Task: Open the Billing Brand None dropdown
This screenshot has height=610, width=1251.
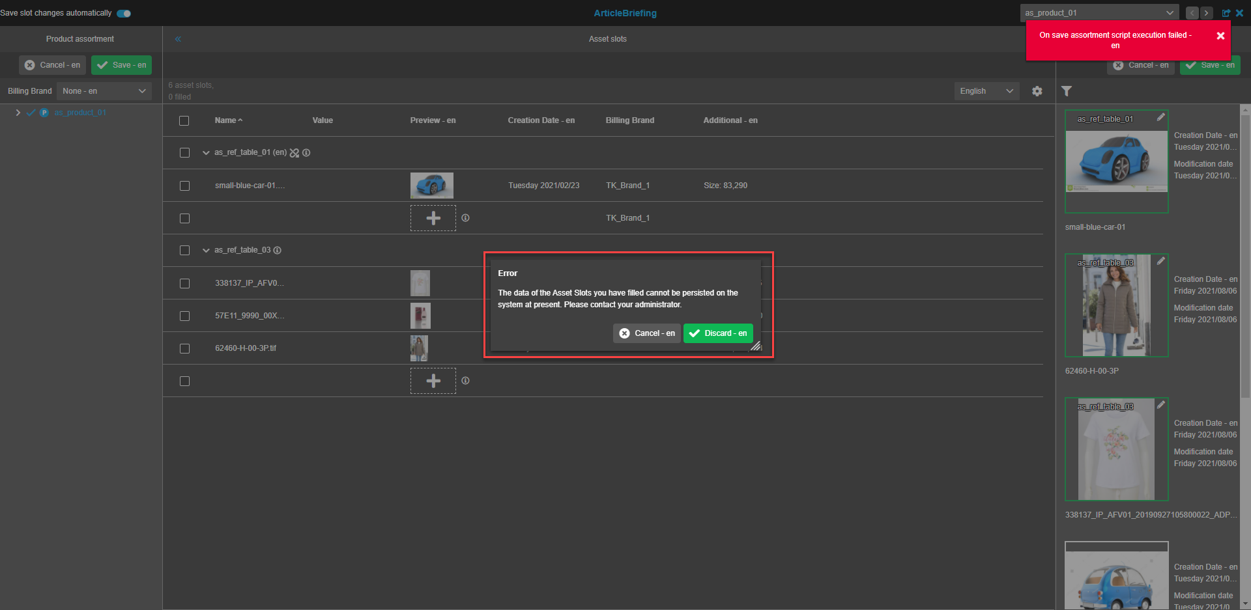Action: [x=104, y=91]
